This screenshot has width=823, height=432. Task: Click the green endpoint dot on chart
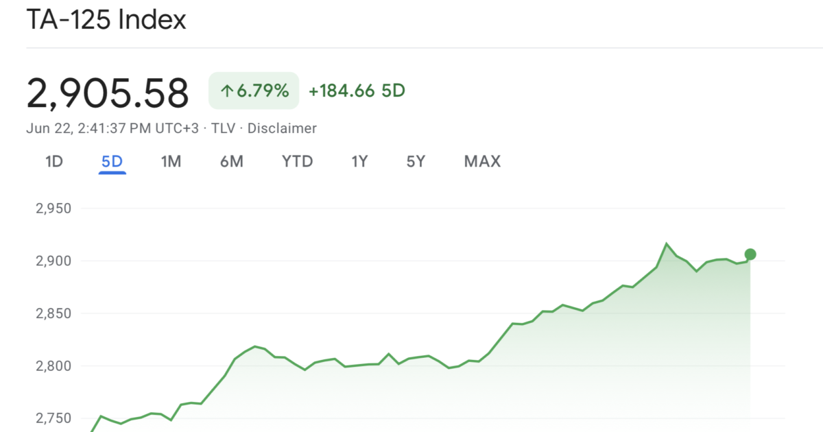click(x=750, y=254)
